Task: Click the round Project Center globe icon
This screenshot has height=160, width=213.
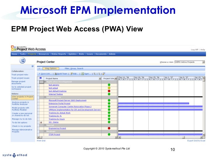Action: [x=23, y=61]
